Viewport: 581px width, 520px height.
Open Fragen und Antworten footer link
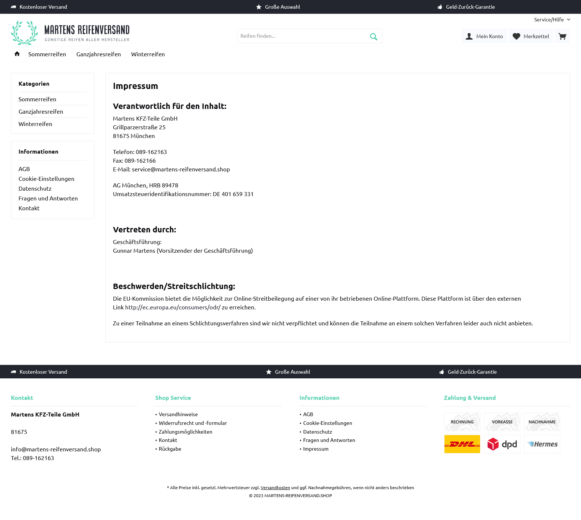coord(329,440)
